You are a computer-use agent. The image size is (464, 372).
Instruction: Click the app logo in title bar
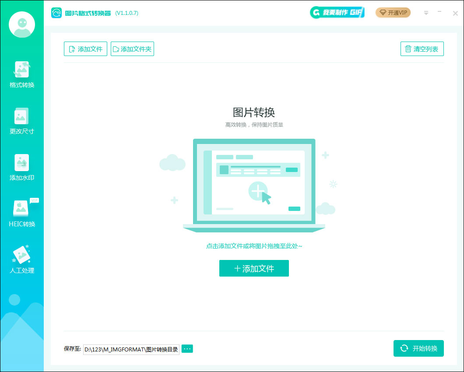click(56, 13)
